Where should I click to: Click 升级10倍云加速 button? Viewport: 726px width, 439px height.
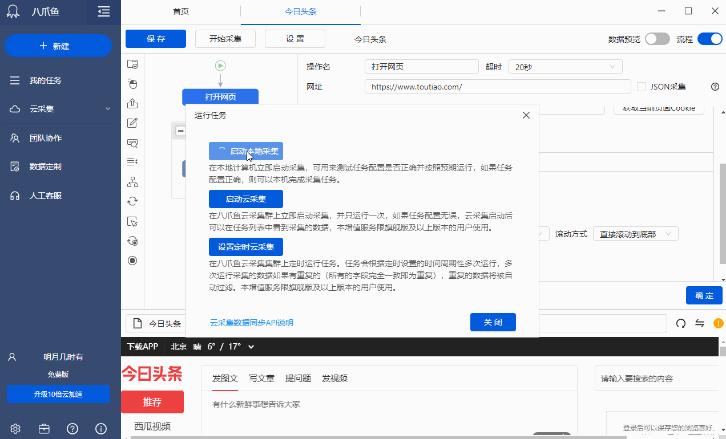coord(58,395)
